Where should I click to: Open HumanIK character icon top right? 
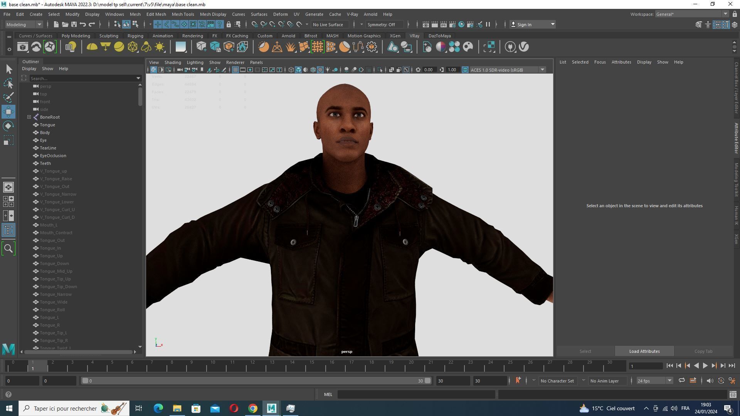tap(708, 25)
